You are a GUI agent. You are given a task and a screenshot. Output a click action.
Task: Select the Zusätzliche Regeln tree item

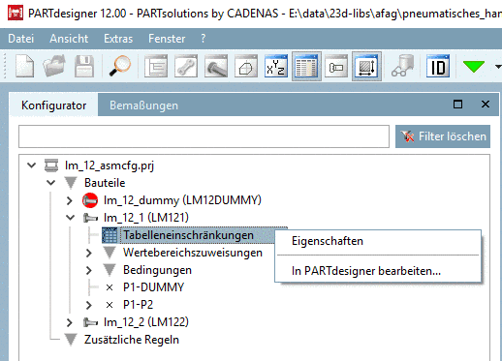click(132, 340)
